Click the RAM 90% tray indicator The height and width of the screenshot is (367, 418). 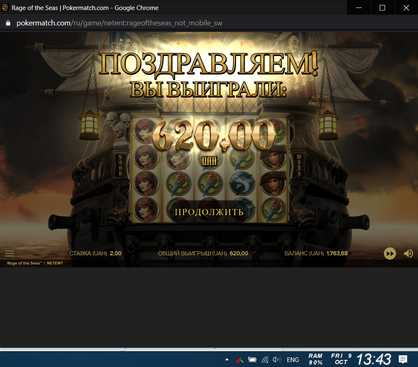[x=316, y=359]
